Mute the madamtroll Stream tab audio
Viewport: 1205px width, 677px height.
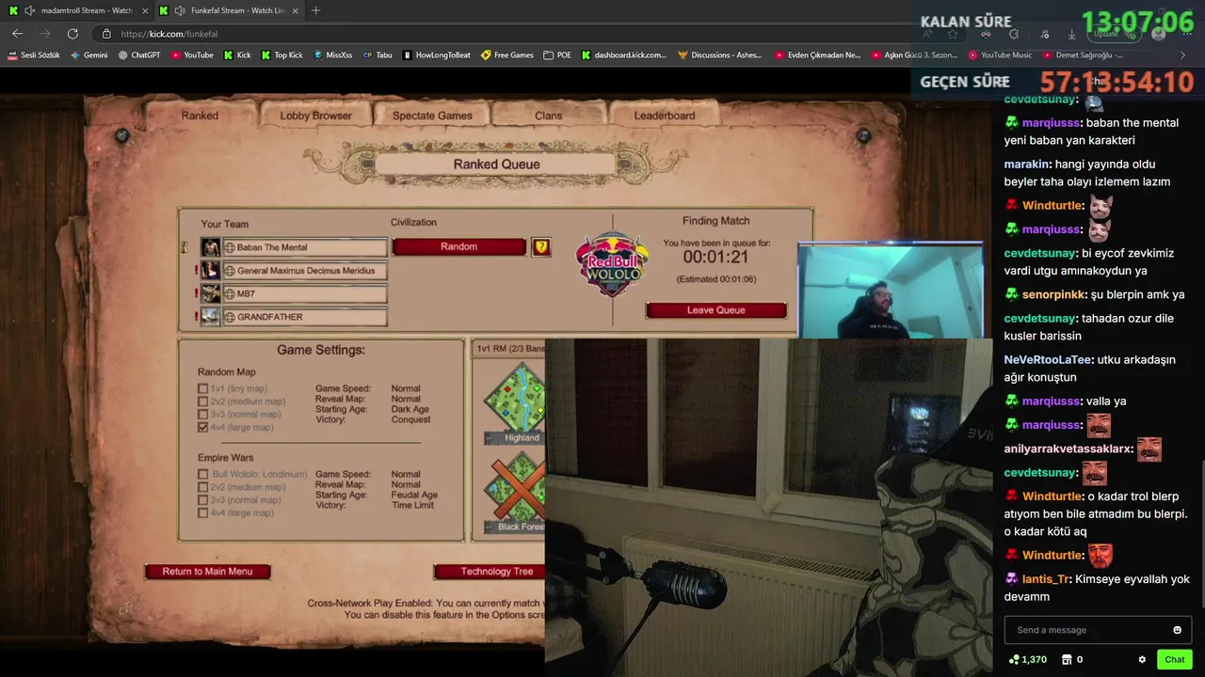click(30, 10)
